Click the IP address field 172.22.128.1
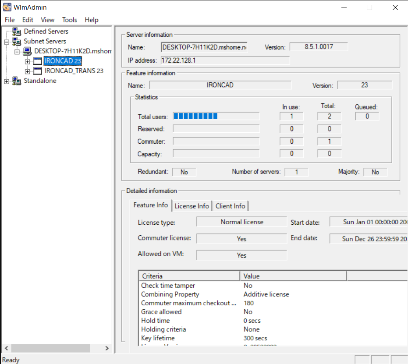This screenshot has height=364, width=408. tap(225, 60)
